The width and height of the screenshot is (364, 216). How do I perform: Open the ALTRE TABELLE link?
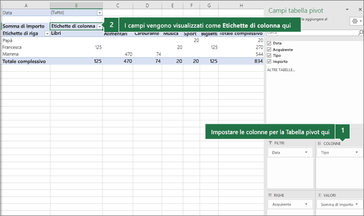click(x=281, y=70)
